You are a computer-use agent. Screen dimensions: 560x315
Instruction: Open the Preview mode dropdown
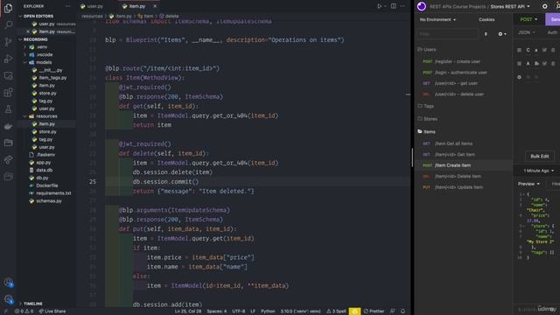point(528,184)
